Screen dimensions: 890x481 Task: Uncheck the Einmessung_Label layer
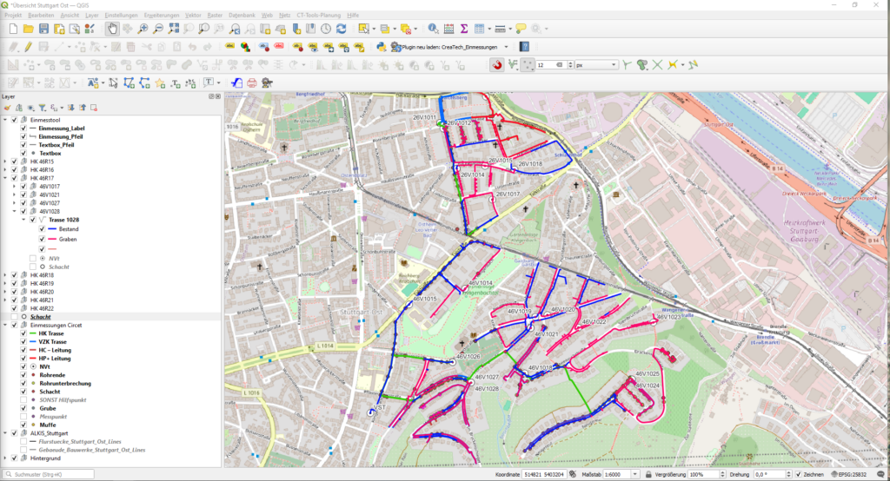pos(23,128)
